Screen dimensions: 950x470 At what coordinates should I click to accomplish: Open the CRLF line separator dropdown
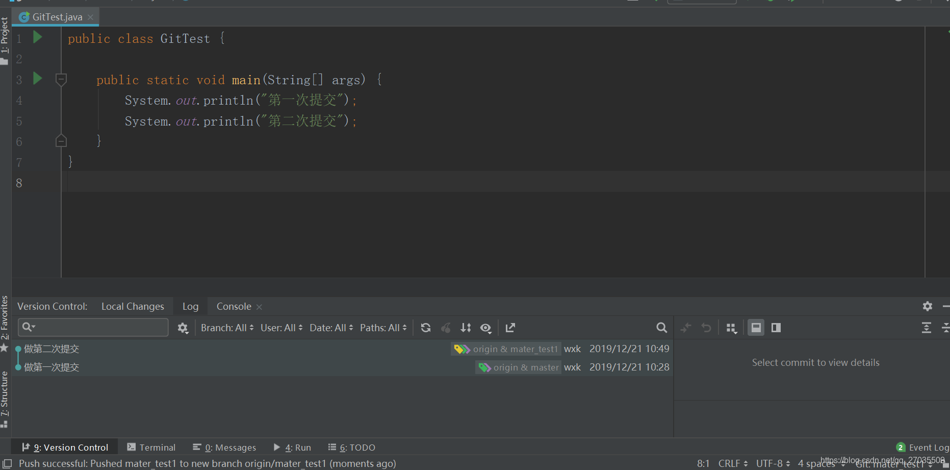pos(733,463)
